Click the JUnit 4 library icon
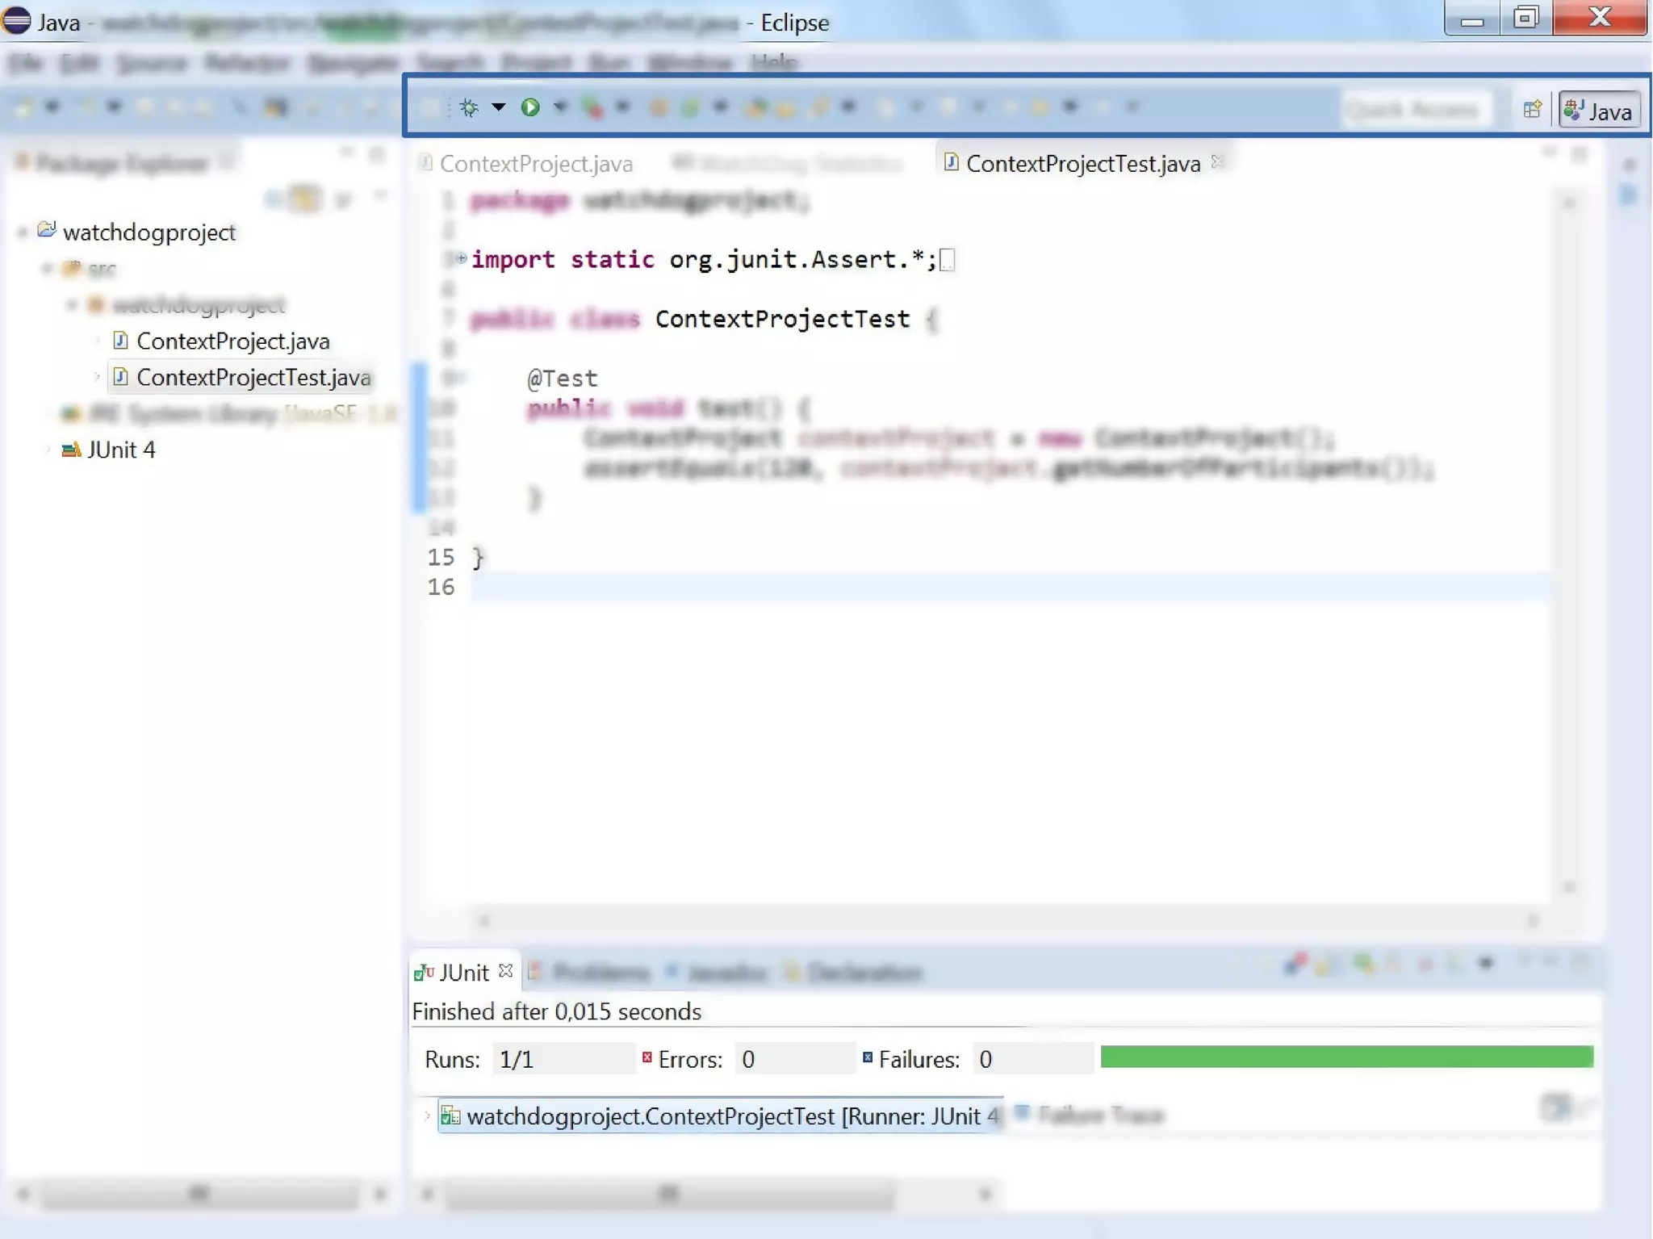The height and width of the screenshot is (1239, 1653). coord(71,450)
